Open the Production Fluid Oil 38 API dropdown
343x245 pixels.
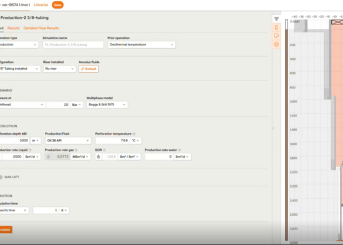68,140
